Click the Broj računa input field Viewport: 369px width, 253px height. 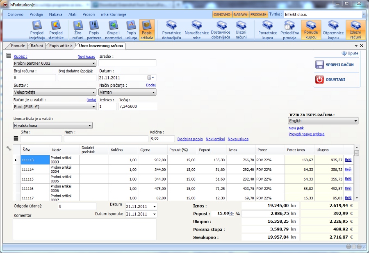(x=34, y=77)
